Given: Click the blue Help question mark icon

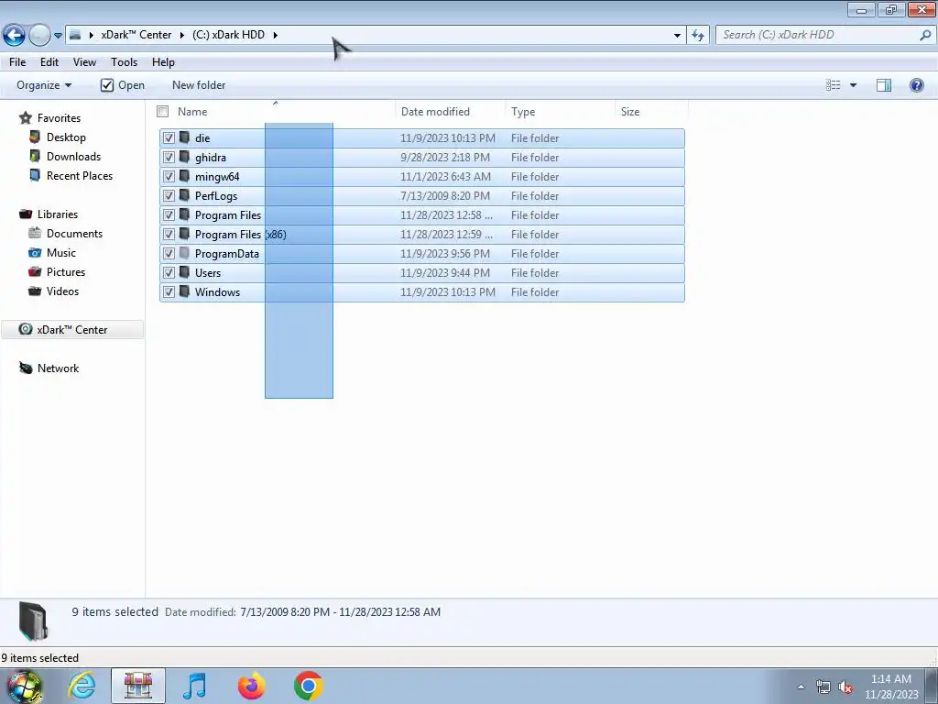Looking at the screenshot, I should click(916, 85).
